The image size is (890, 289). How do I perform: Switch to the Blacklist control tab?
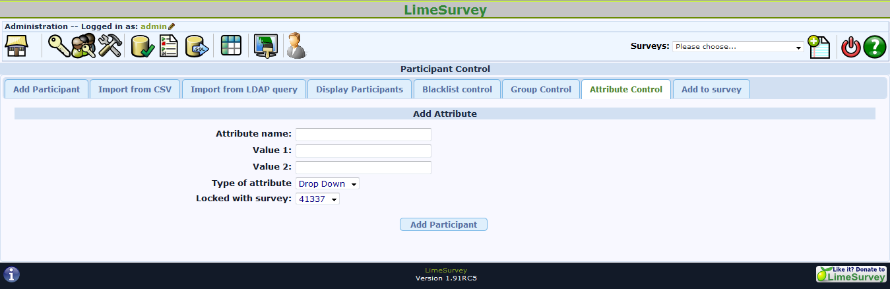(x=457, y=90)
